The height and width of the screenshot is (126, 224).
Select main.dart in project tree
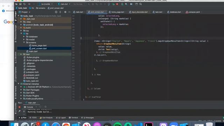(33, 51)
